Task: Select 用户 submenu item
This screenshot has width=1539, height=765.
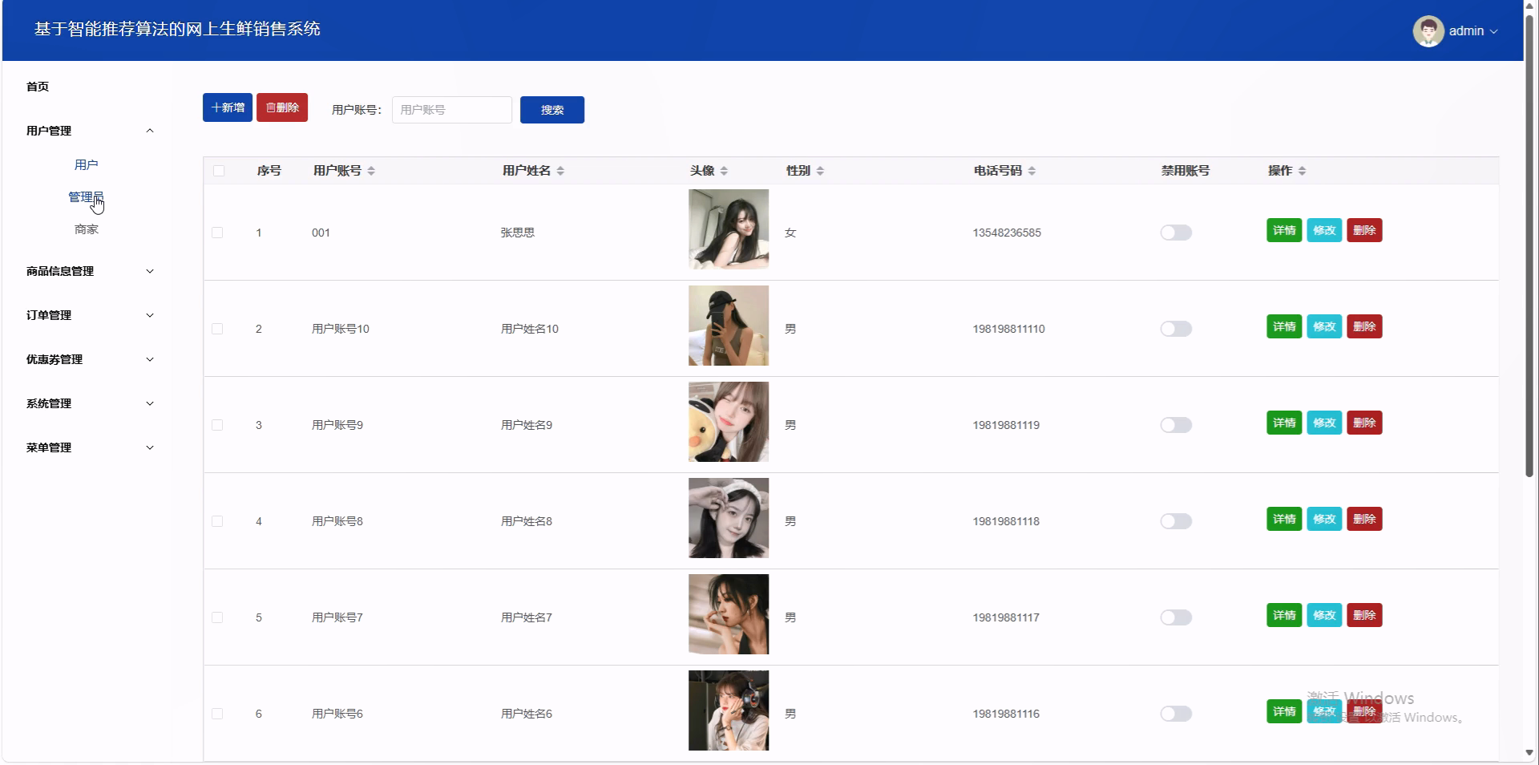Action: pyautogui.click(x=87, y=164)
